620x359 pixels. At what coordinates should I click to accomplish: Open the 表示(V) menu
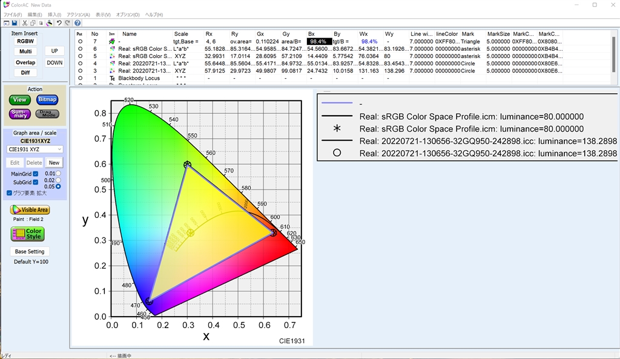tap(103, 15)
